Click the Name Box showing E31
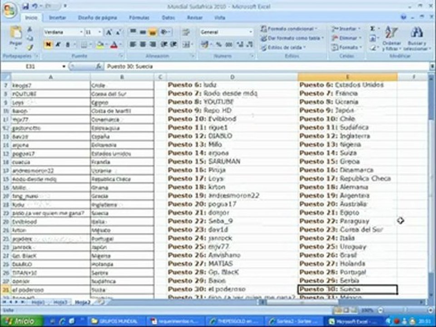This screenshot has width=436, height=327. (x=30, y=66)
